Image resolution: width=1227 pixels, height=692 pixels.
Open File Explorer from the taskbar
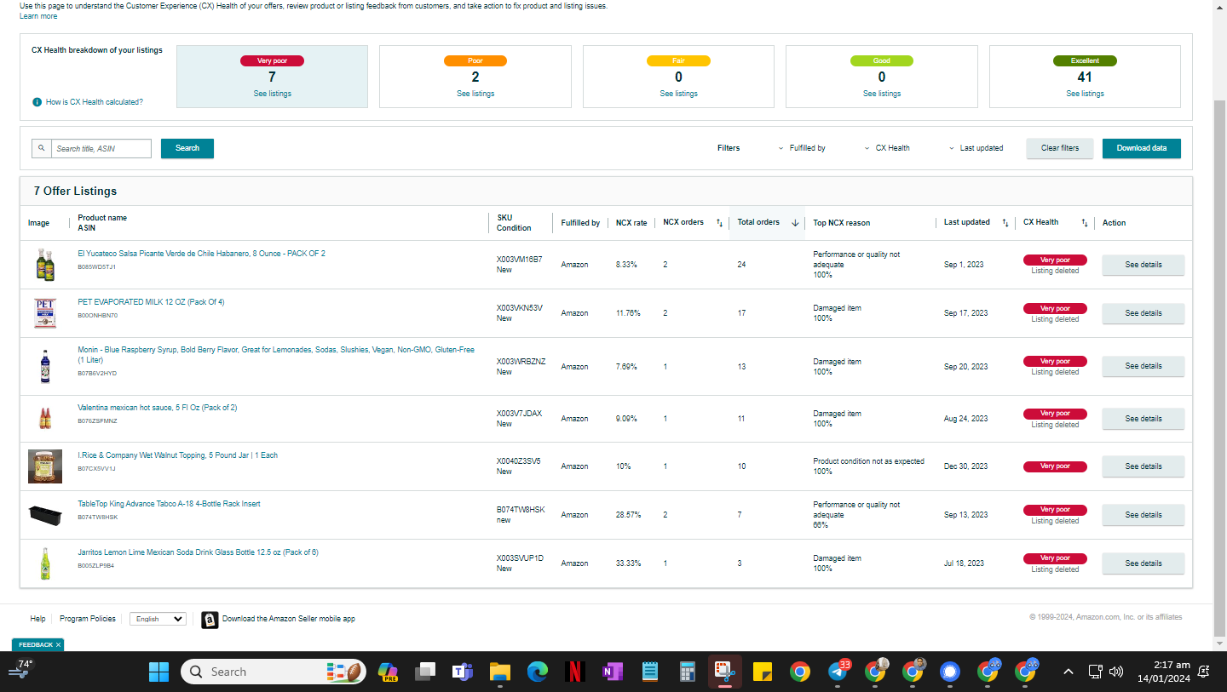click(x=499, y=672)
